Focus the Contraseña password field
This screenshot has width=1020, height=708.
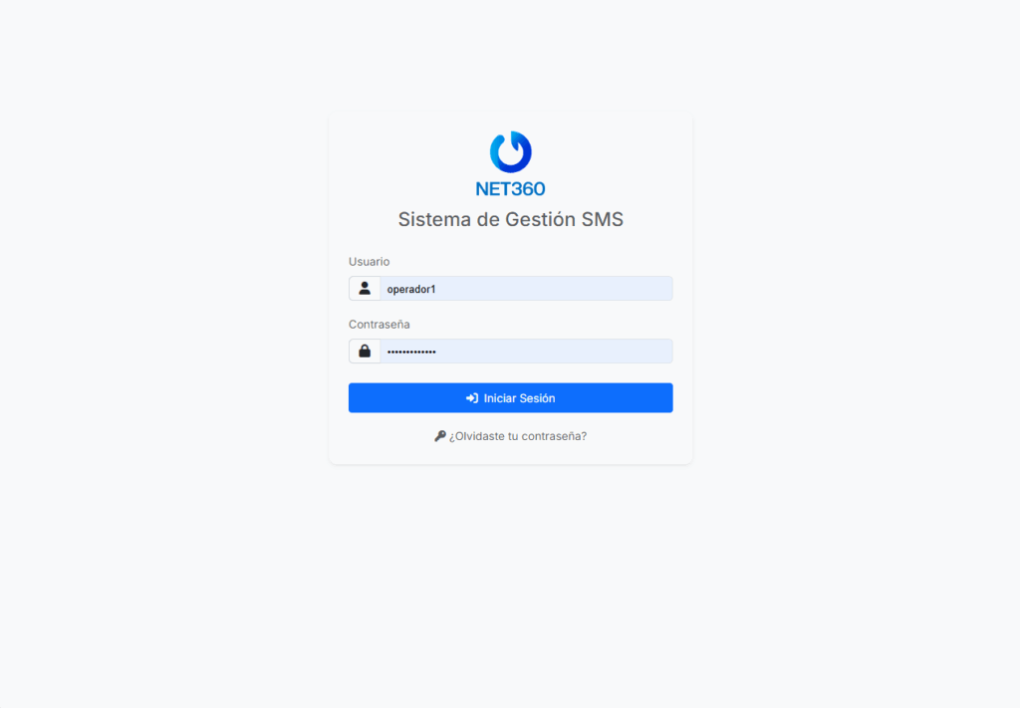coord(526,352)
